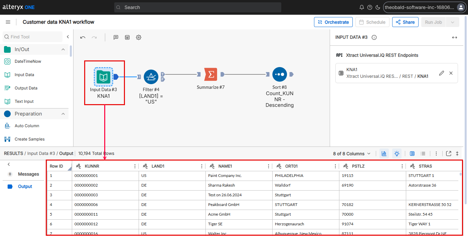The image size is (468, 236).
Task: Open the hamburger navigation menu
Action: click(8, 22)
